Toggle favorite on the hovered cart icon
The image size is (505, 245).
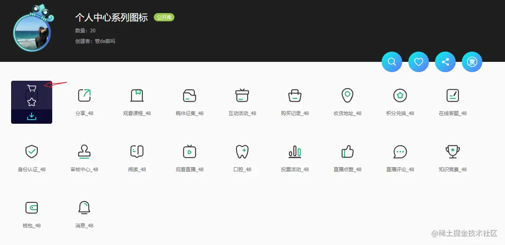31,102
